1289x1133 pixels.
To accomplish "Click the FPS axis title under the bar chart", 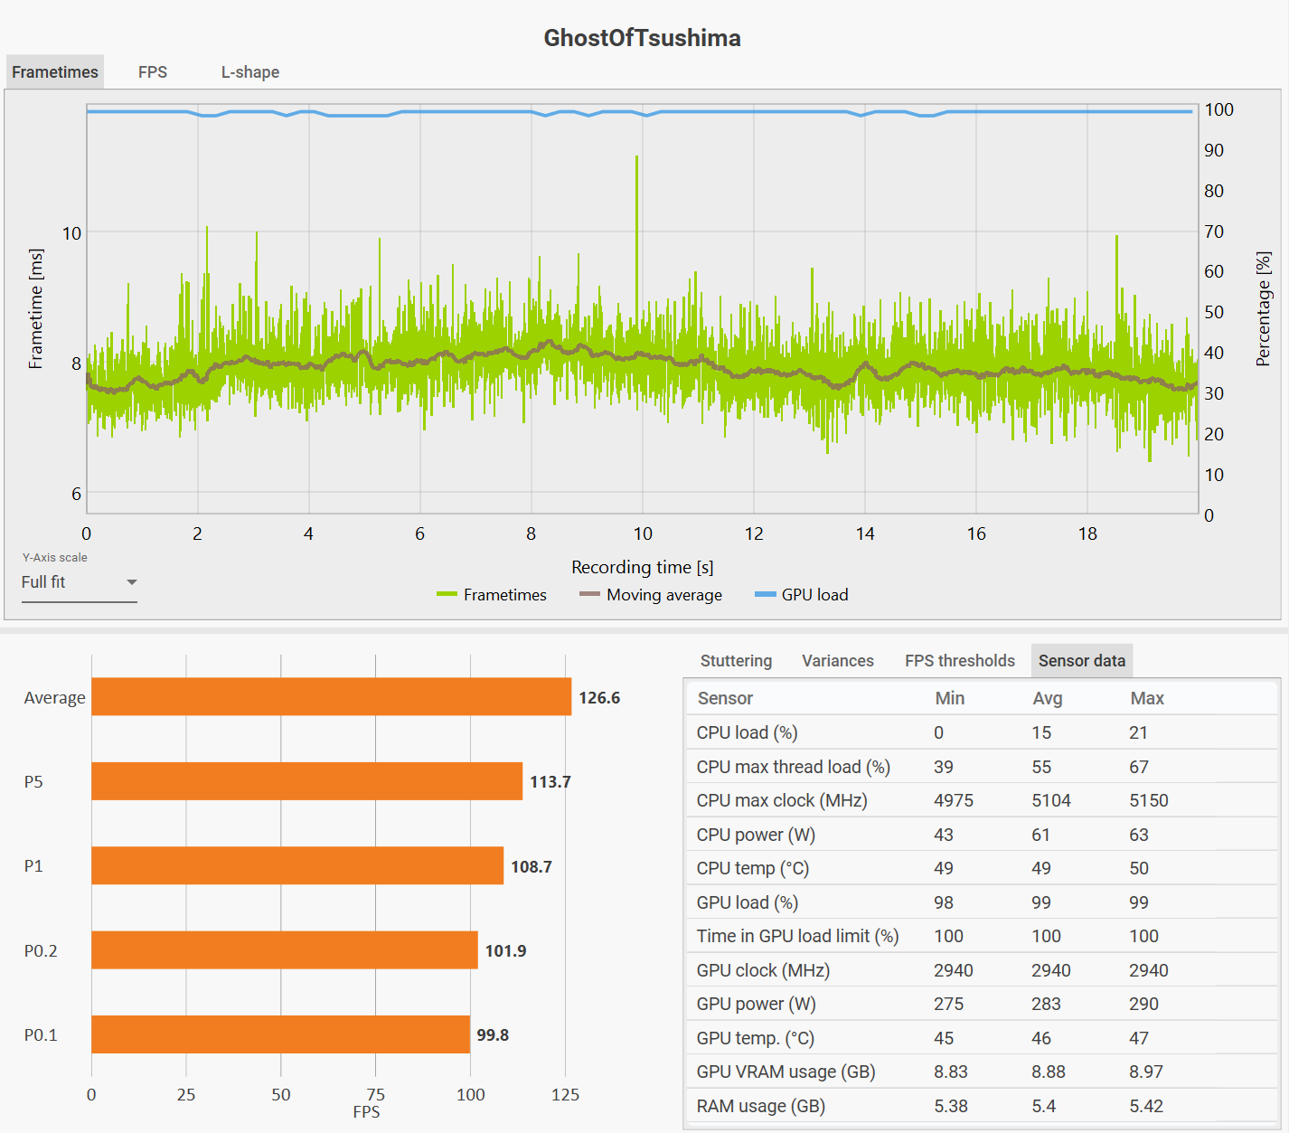I will coord(366,1112).
